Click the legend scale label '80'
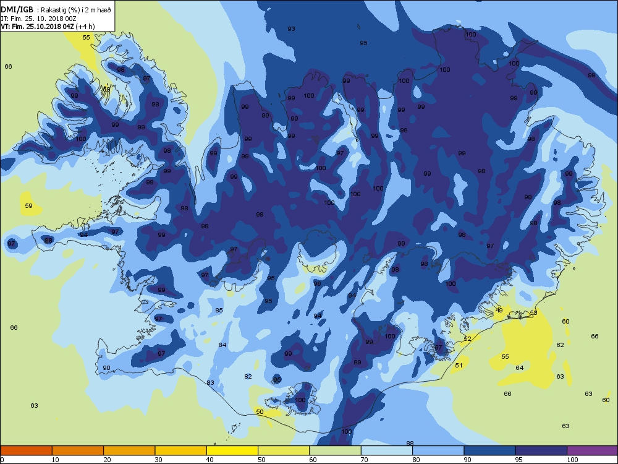 [x=416, y=460]
